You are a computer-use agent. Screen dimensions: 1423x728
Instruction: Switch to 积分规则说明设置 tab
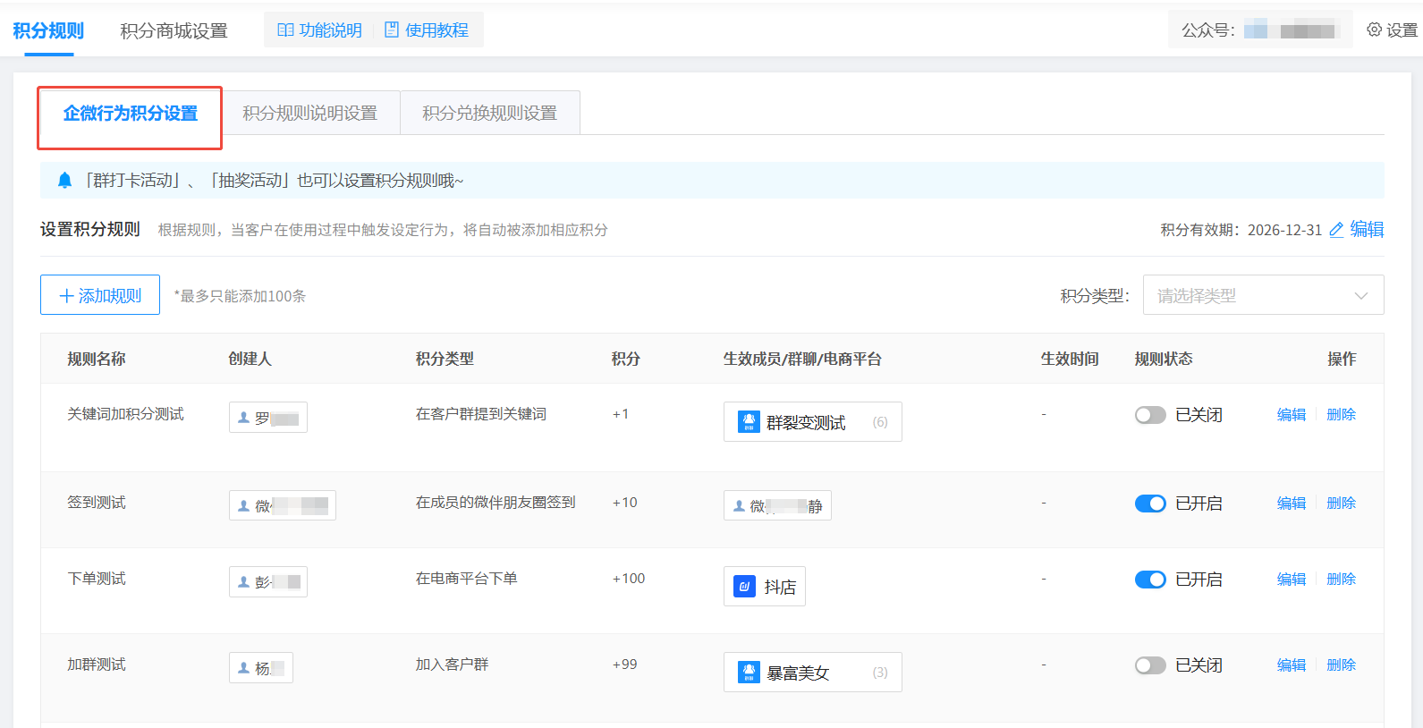pyautogui.click(x=310, y=114)
